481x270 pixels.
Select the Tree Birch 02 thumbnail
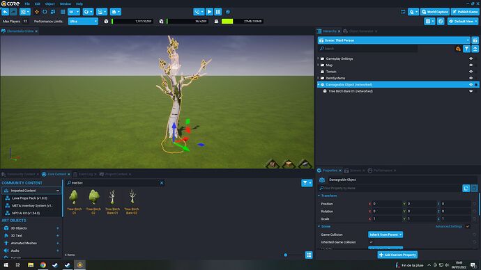click(x=93, y=202)
